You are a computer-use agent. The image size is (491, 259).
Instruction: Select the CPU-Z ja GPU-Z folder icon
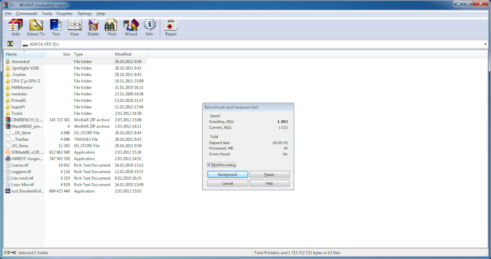[8, 81]
